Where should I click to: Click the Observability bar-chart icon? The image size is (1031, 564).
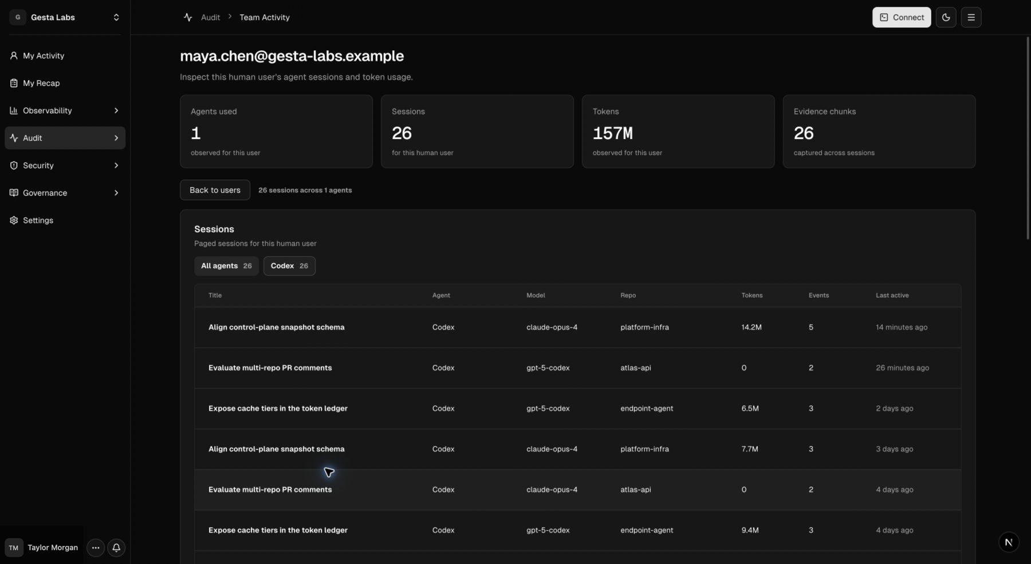coord(14,110)
